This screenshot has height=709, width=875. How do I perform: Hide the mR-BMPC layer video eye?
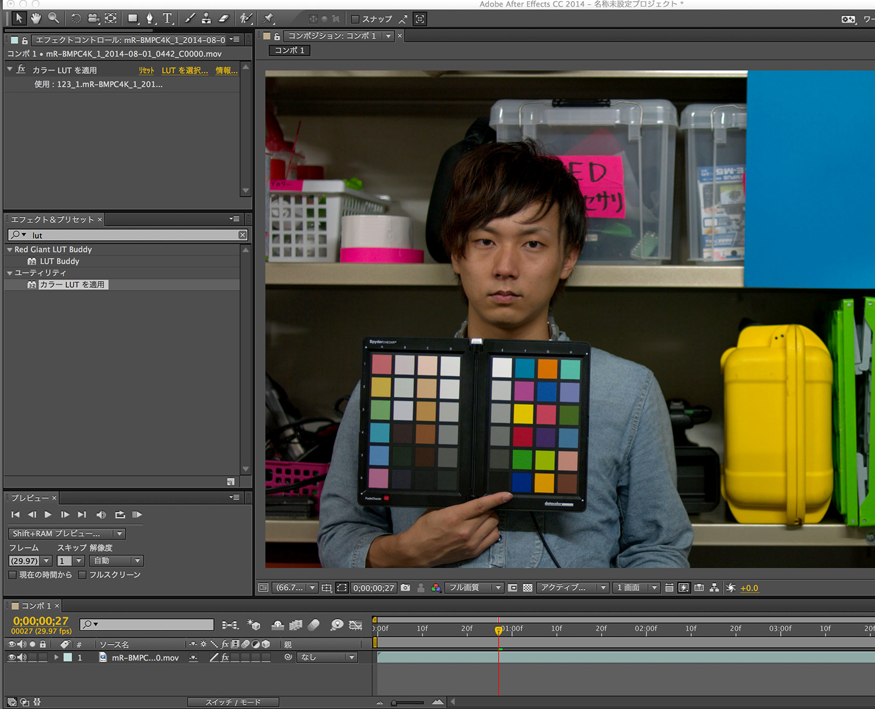click(x=11, y=657)
